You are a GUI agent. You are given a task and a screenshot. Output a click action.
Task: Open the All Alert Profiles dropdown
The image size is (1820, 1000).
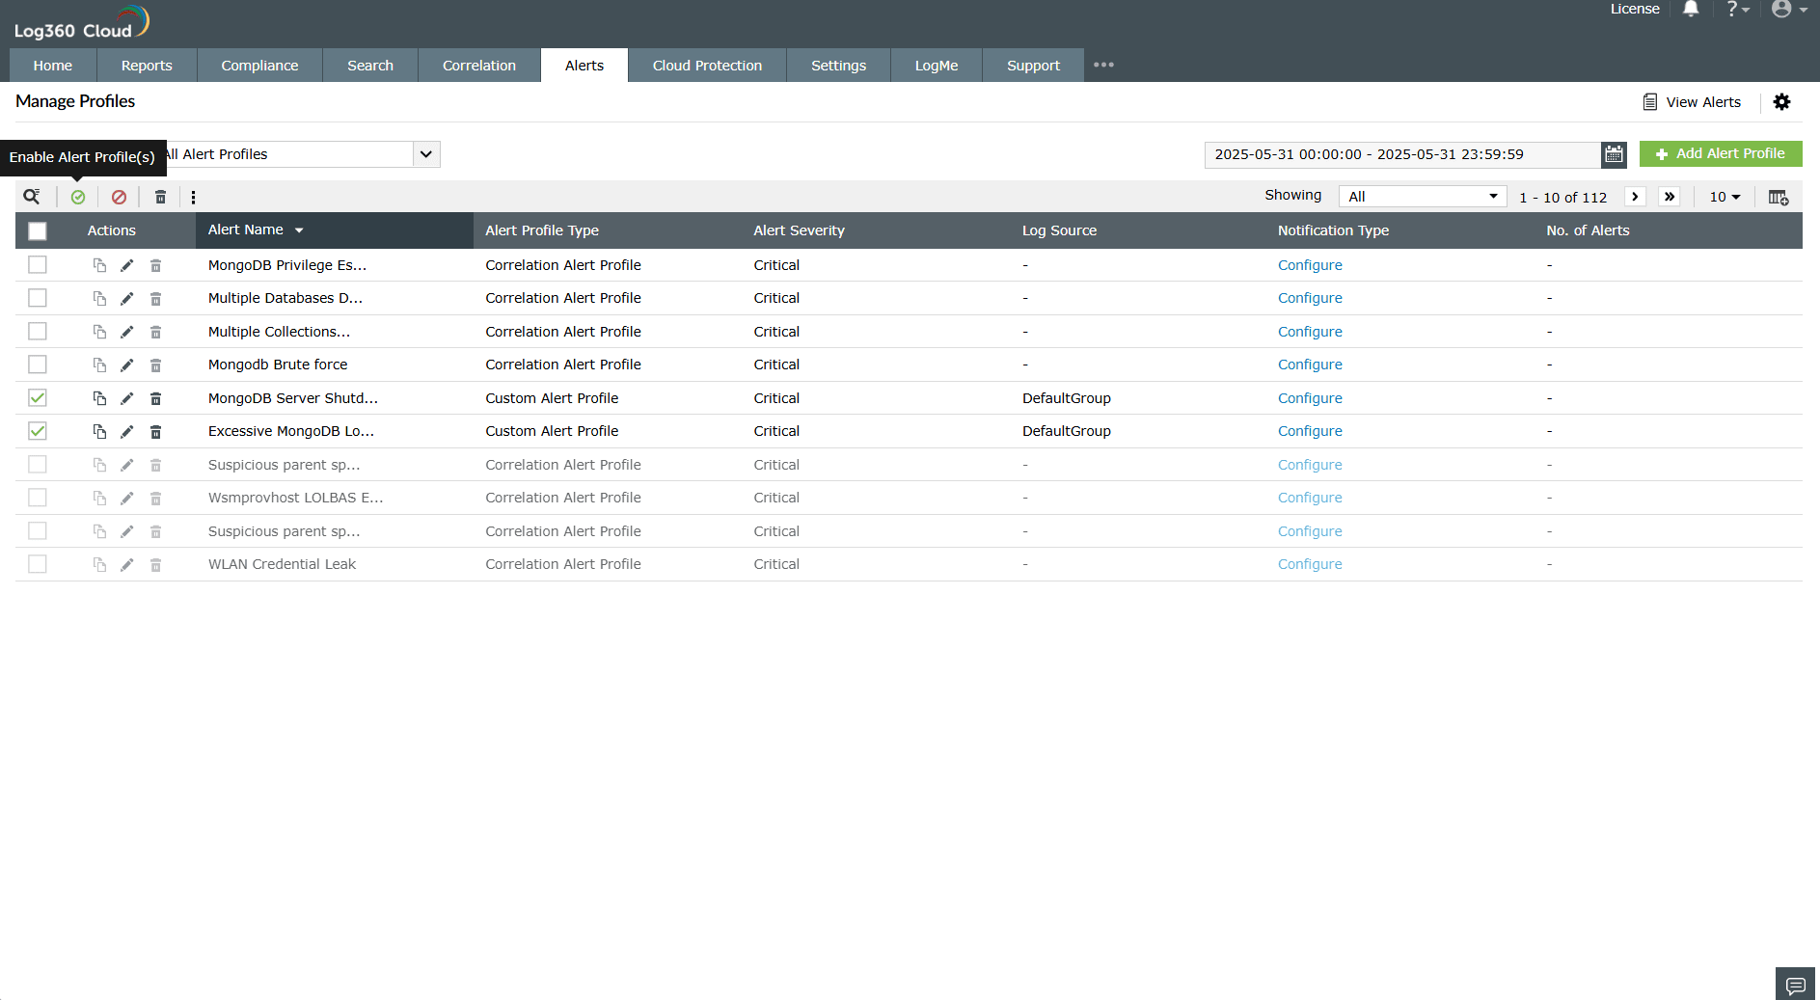coord(425,153)
